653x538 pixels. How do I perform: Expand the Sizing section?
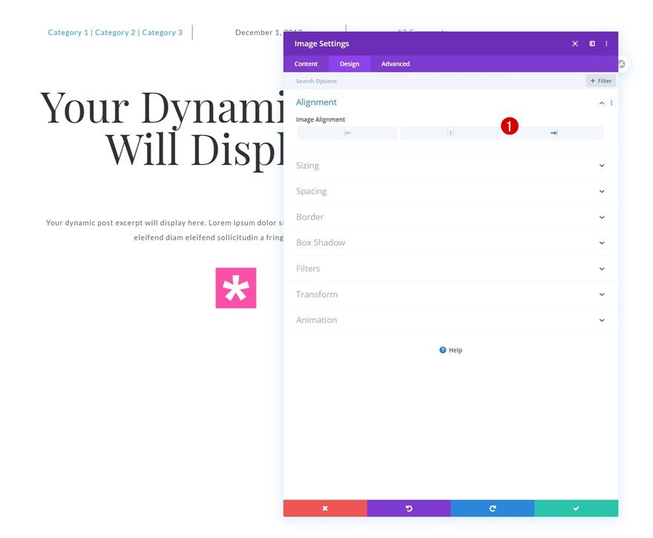pyautogui.click(x=450, y=165)
